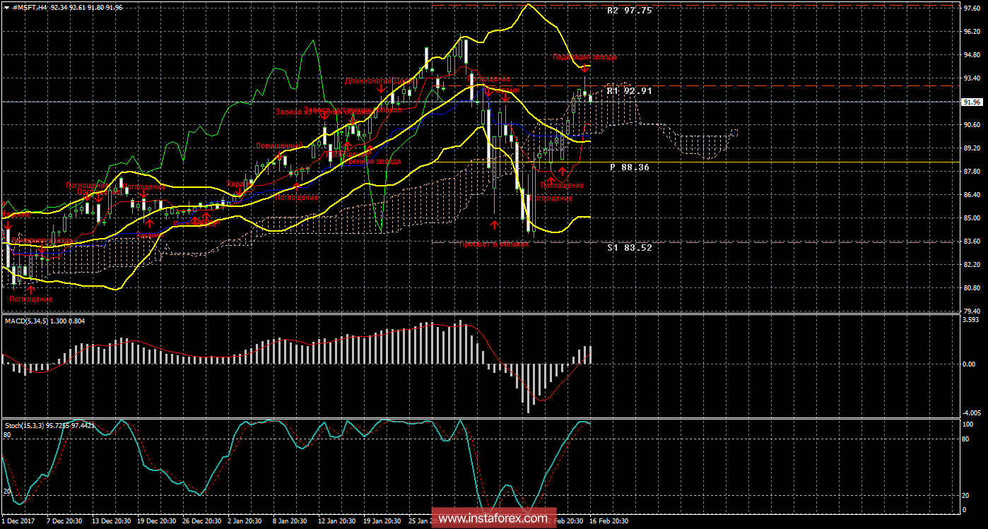
Task: Select the red arrow above Просвет в облаках
Action: pyautogui.click(x=495, y=225)
